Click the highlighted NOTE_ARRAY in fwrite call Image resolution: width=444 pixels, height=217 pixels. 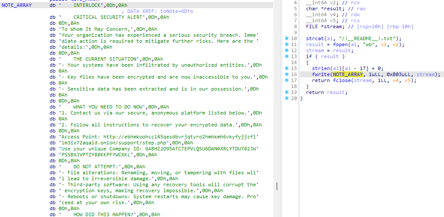click(348, 74)
